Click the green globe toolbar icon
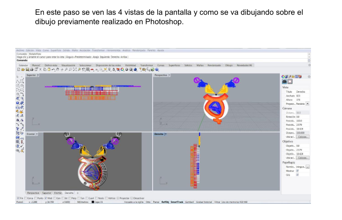Image resolution: width=342 pixels, height=220 pixels. [153, 70]
